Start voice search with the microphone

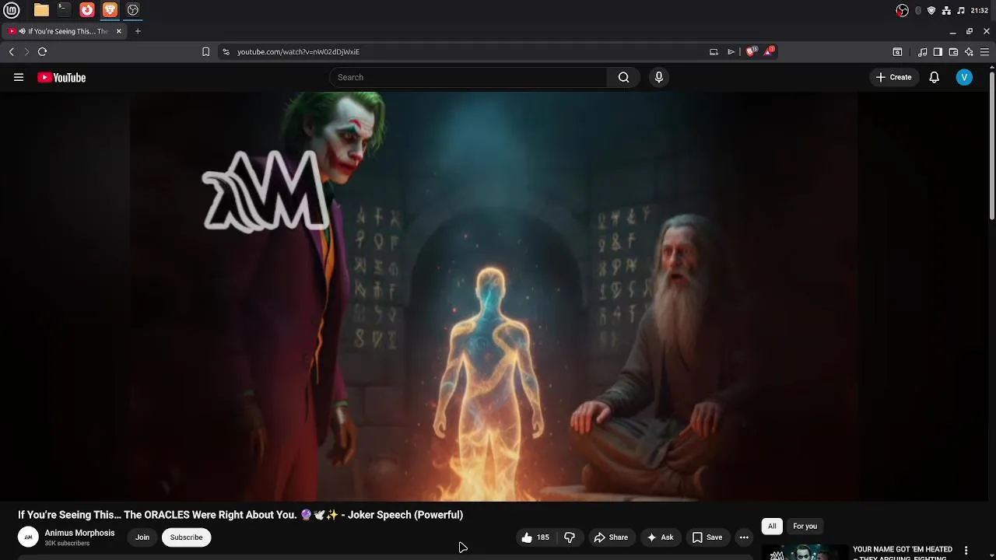click(659, 77)
